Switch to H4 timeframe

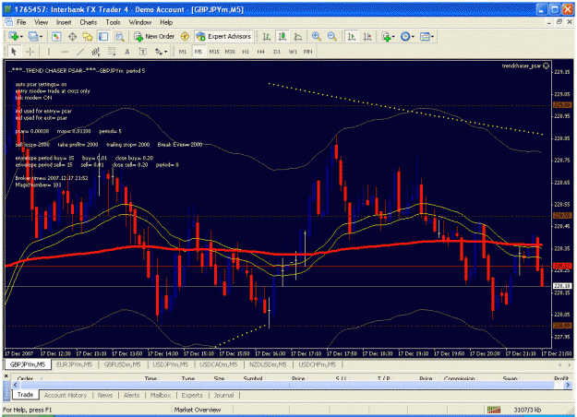point(261,52)
